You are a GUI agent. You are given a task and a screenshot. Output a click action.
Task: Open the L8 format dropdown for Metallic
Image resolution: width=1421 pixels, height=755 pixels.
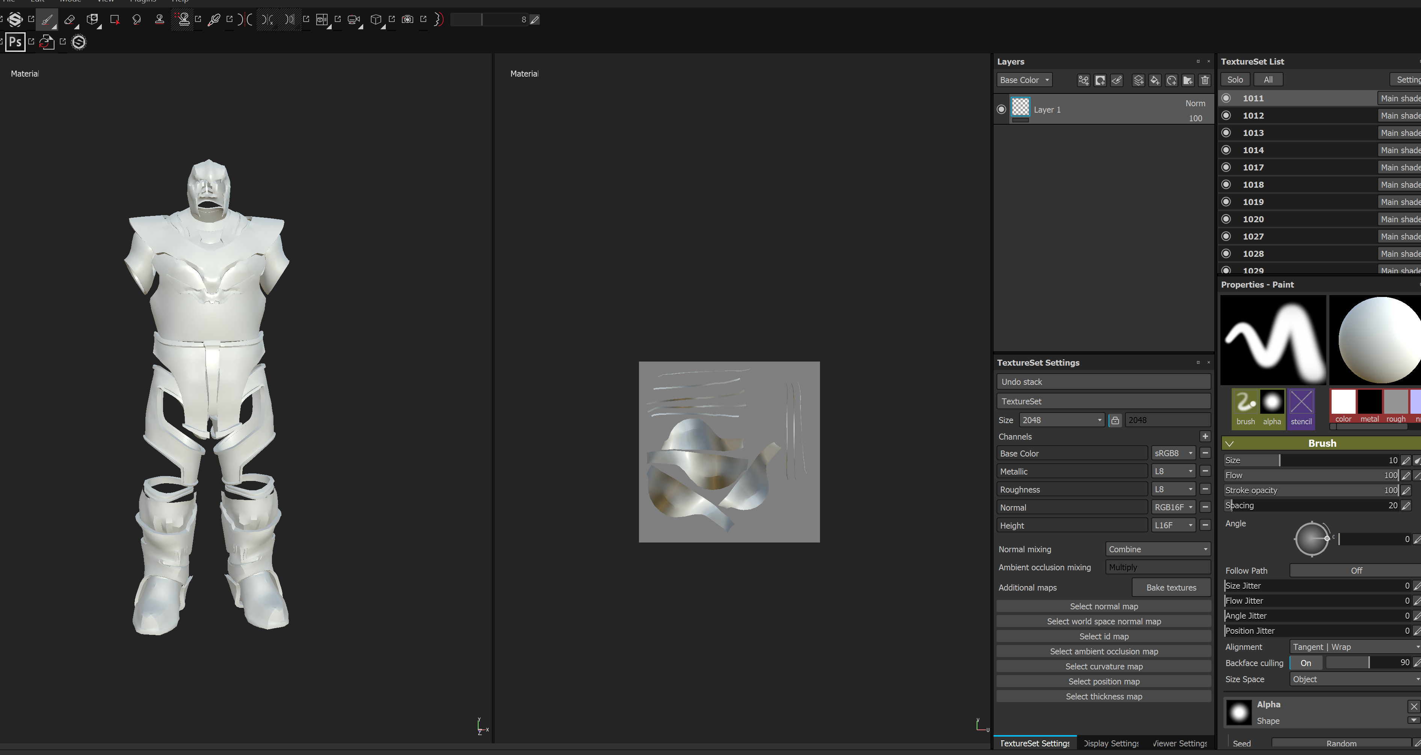[1173, 472]
